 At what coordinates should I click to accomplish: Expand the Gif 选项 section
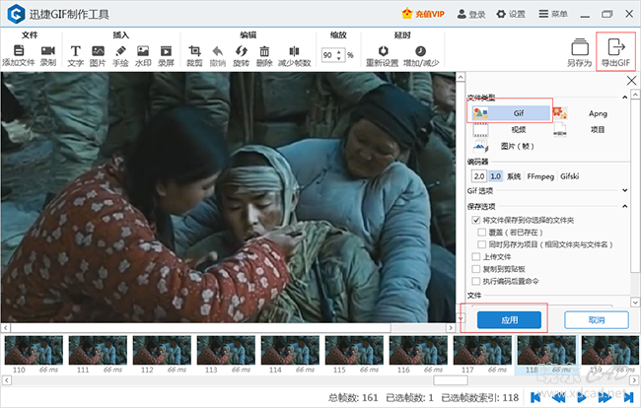click(x=624, y=190)
